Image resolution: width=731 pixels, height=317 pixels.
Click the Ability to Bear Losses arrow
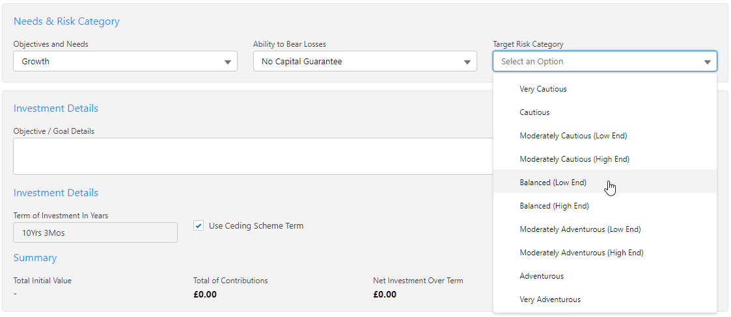coord(467,62)
